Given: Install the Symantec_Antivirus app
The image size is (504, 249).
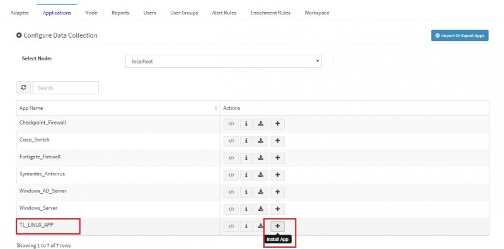Looking at the screenshot, I should pyautogui.click(x=278, y=175).
